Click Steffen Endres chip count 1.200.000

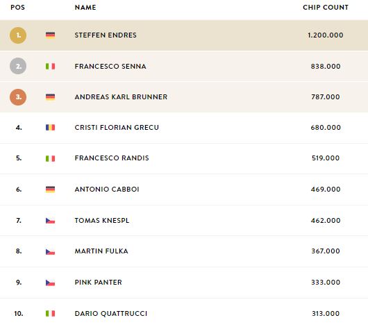pos(326,35)
